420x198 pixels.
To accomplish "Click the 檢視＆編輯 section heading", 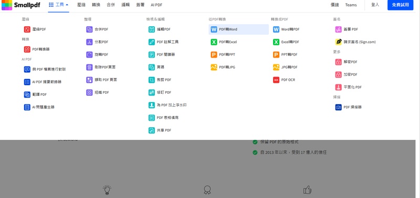I will coord(155,19).
